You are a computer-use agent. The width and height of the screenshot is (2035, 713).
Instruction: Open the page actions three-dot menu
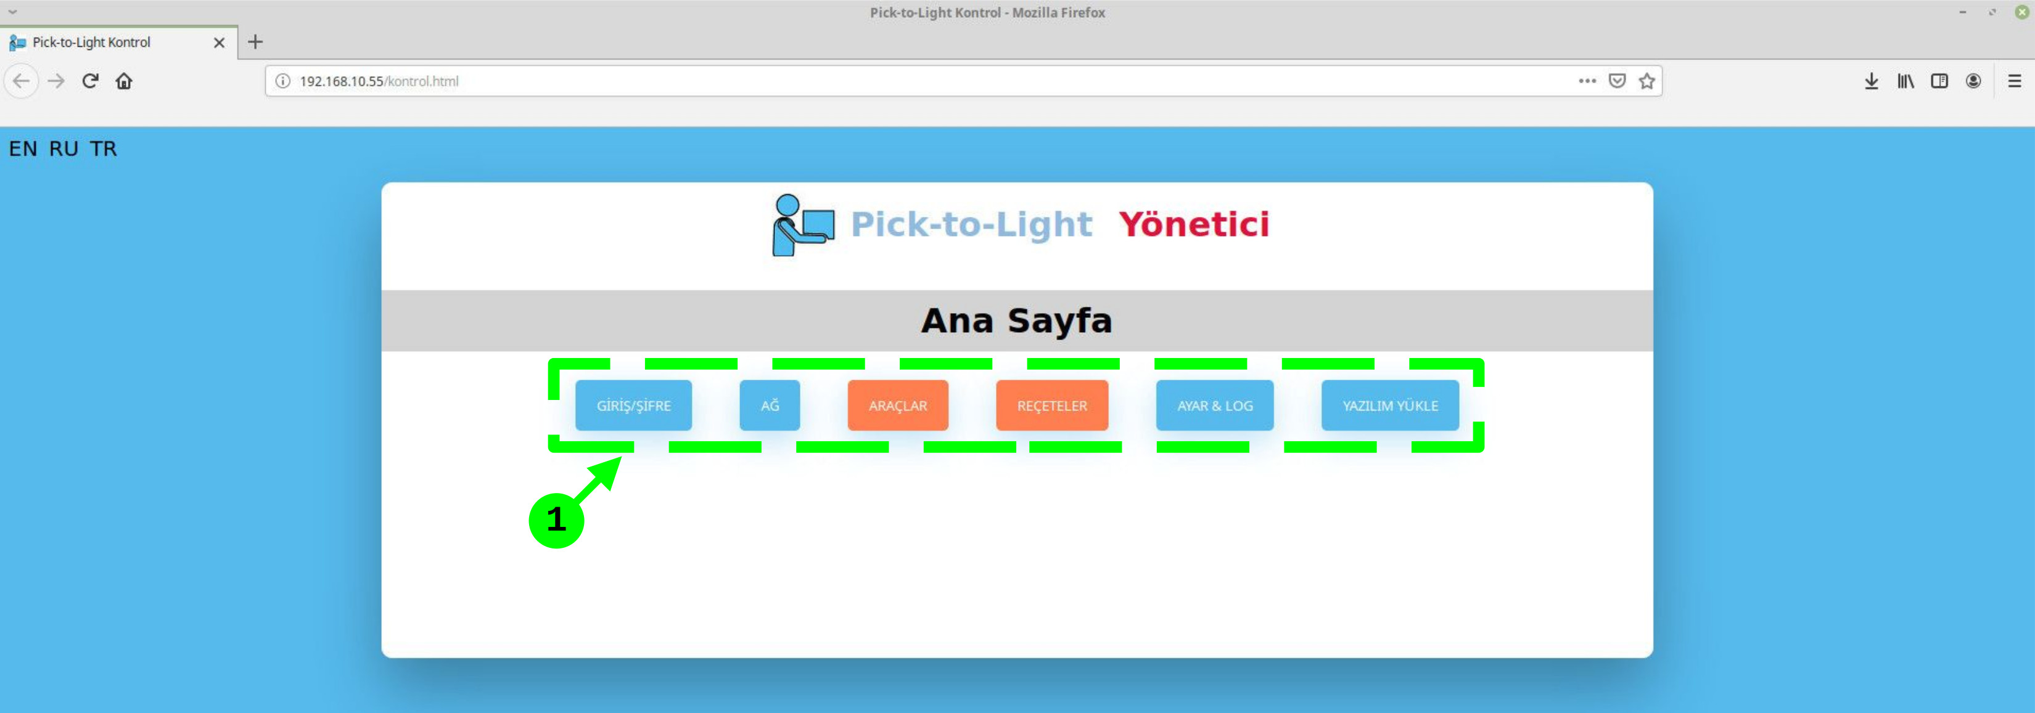click(1587, 81)
